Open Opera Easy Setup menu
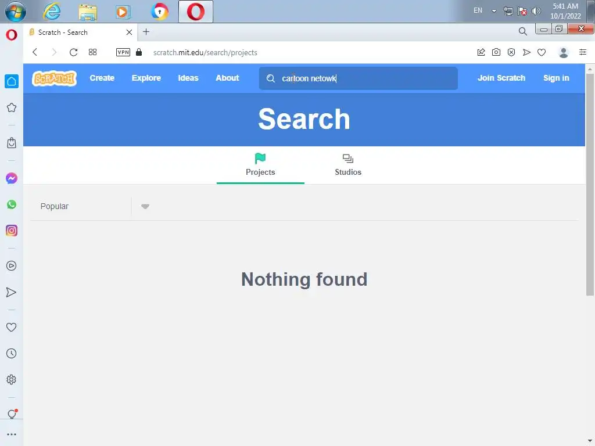 pos(583,52)
